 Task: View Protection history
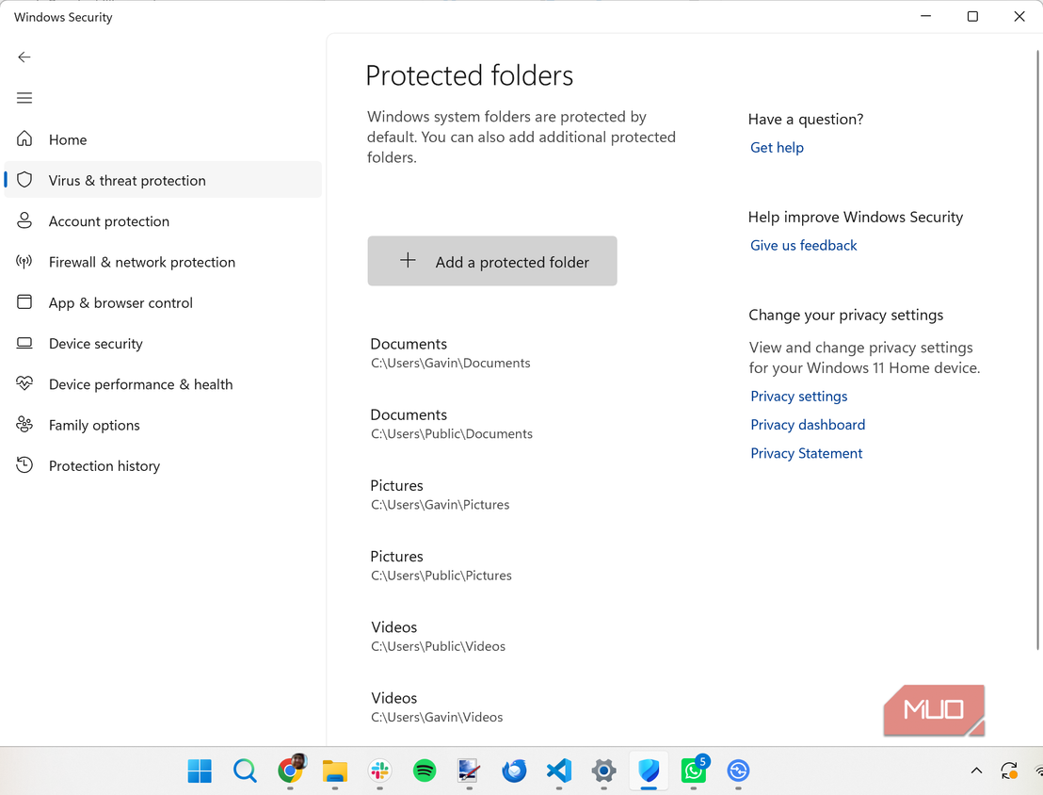(163, 465)
